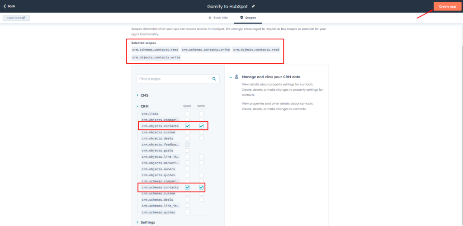Click the crm.objects.deals scope name
The width and height of the screenshot is (463, 226).
[x=157, y=138]
